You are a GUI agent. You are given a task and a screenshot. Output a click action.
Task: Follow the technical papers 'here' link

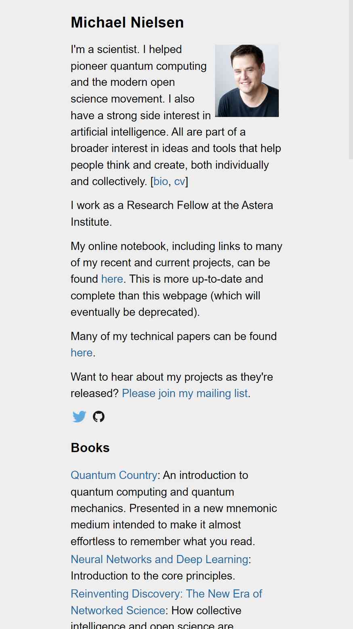coord(82,353)
